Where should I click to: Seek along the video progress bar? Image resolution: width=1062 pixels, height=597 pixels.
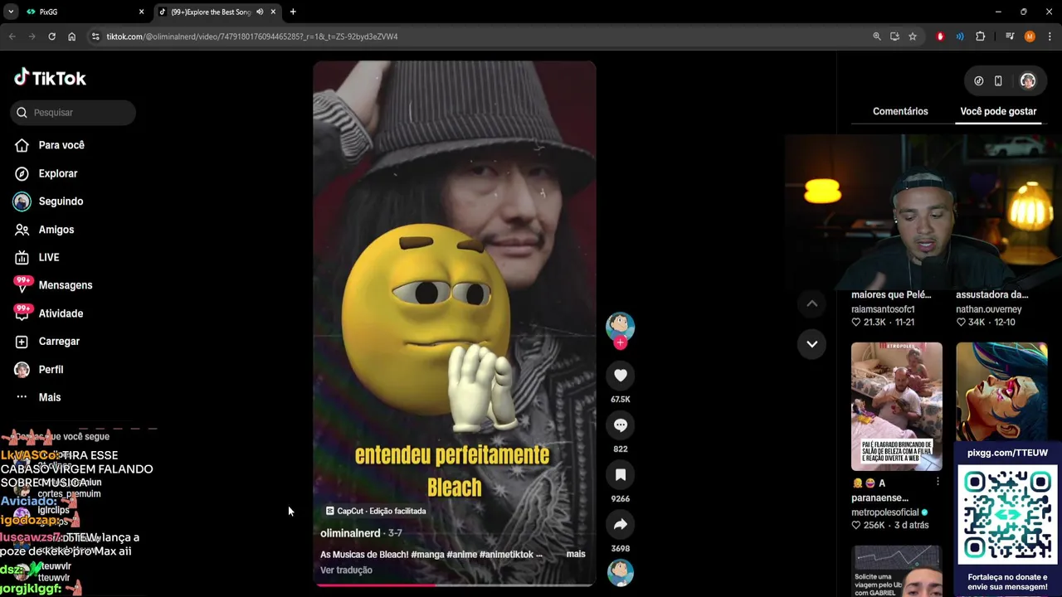tap(455, 585)
